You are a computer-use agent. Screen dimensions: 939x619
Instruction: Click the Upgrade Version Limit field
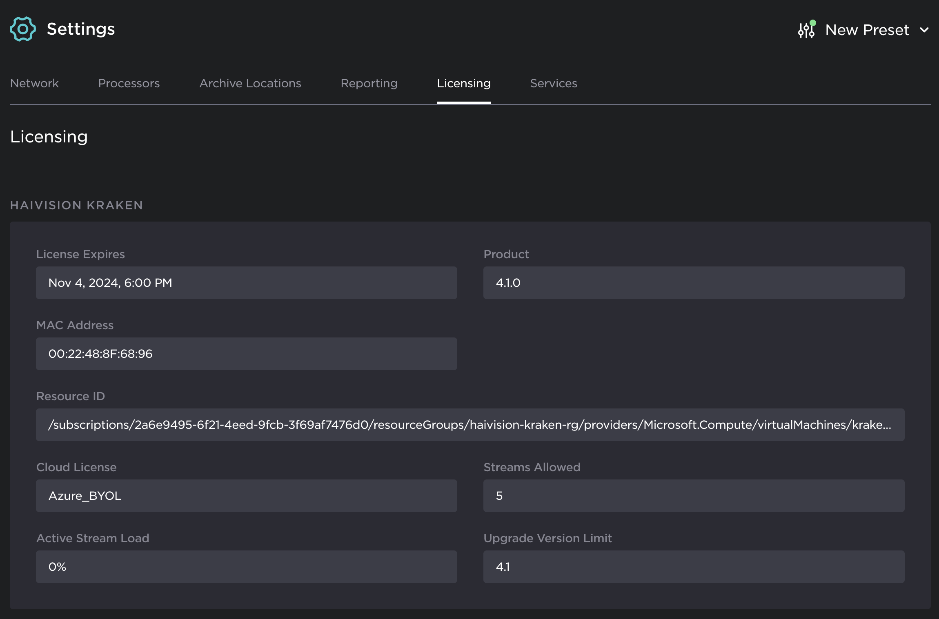pyautogui.click(x=694, y=567)
